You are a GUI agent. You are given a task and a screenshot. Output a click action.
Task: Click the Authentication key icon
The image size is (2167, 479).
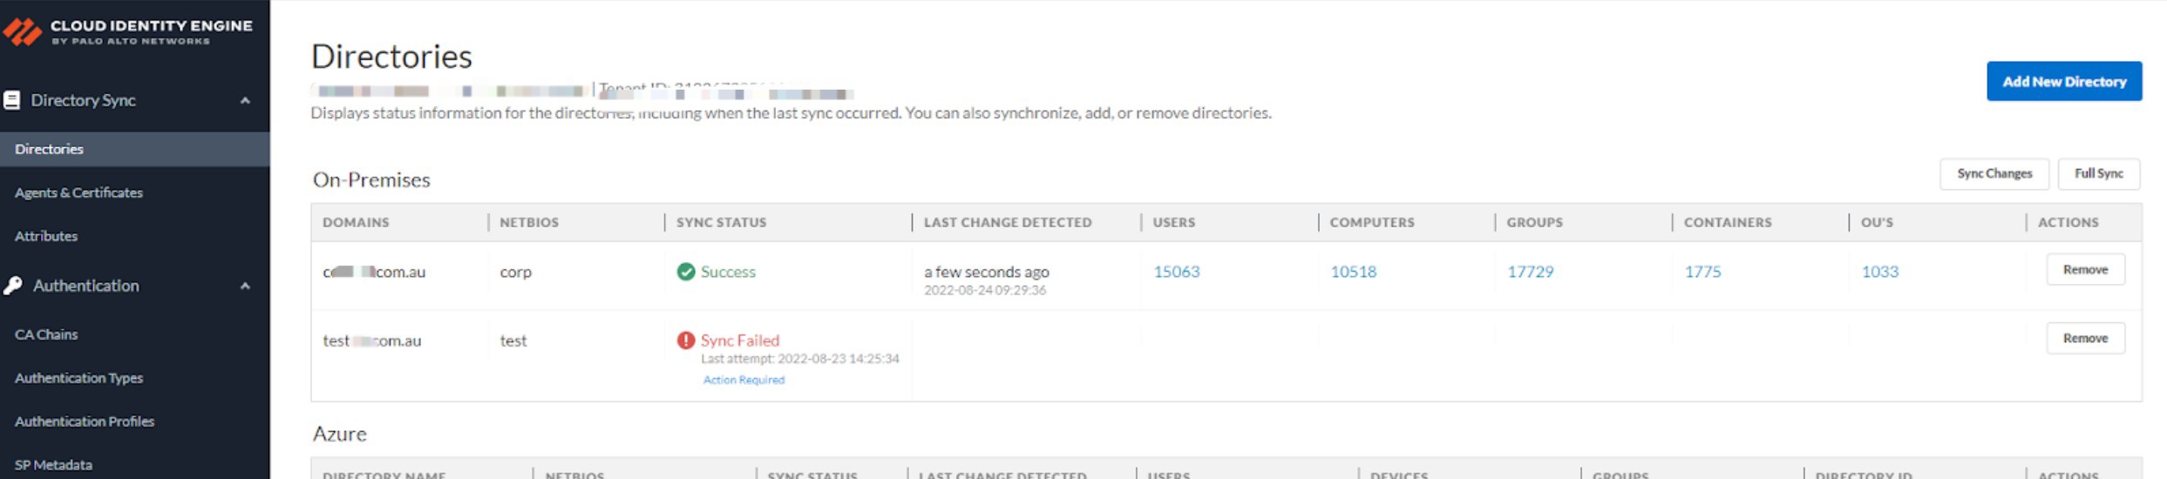(13, 286)
